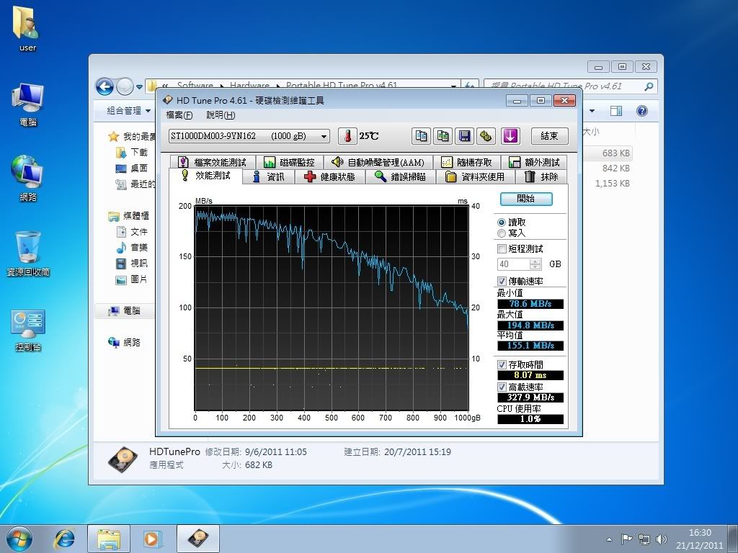The image size is (738, 553).
Task: Open the ST1000DM003 drive dropdown
Action: [249, 136]
